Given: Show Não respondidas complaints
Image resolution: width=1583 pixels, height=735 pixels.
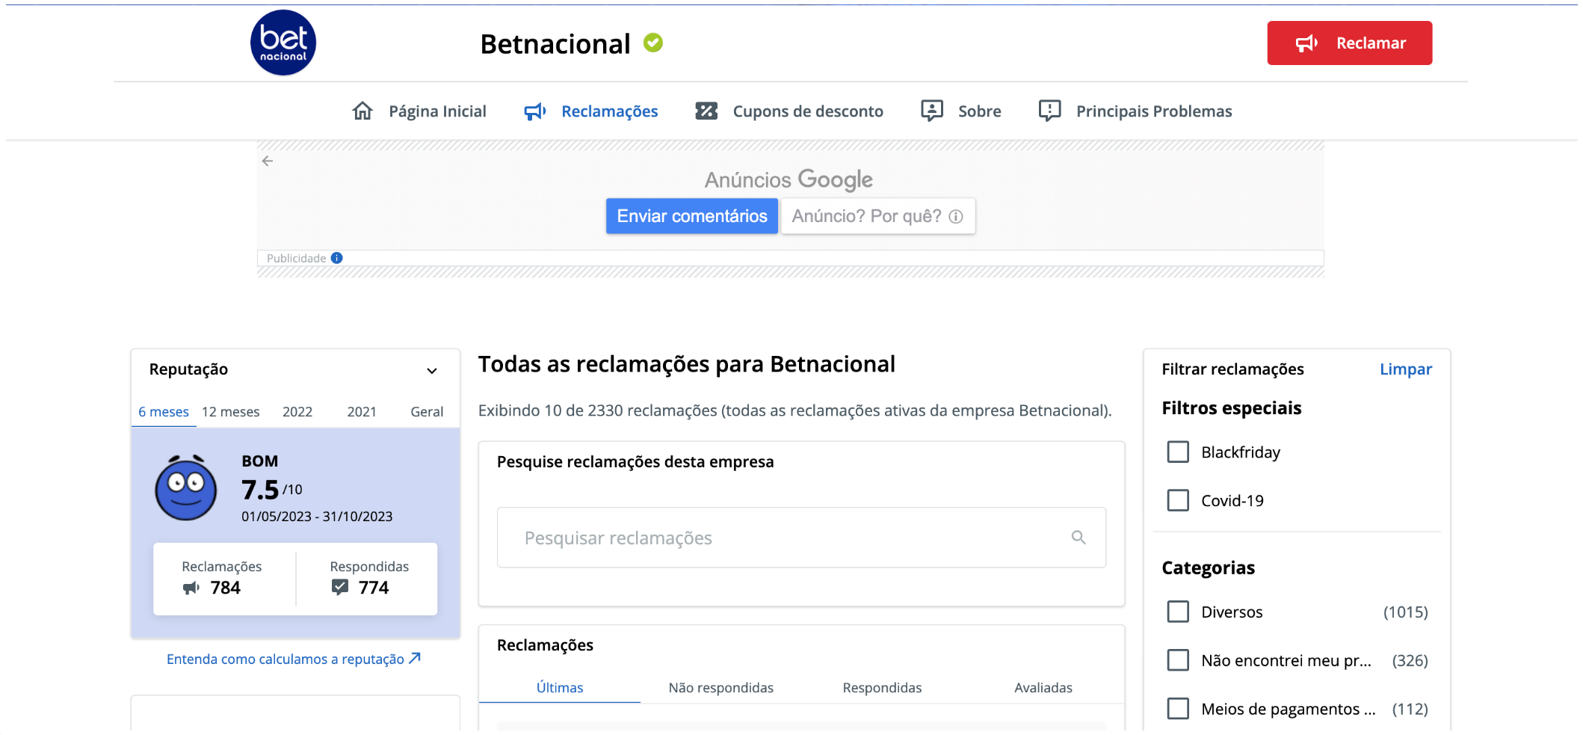Looking at the screenshot, I should [x=721, y=688].
